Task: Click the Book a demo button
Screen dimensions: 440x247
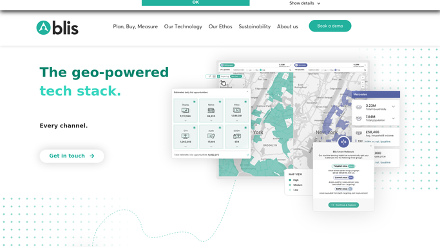Action: coord(330,26)
